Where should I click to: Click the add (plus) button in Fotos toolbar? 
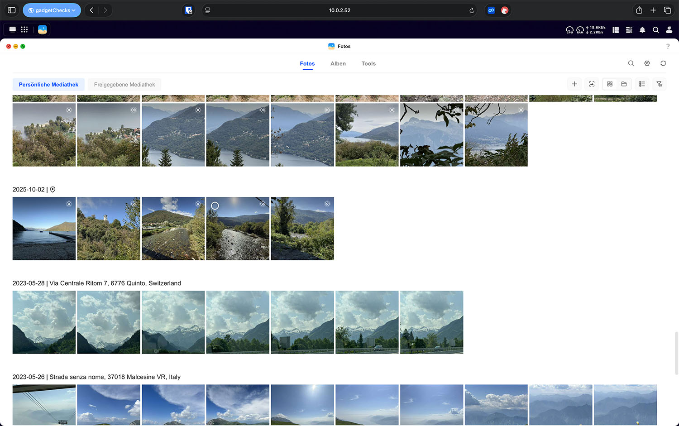(x=574, y=84)
